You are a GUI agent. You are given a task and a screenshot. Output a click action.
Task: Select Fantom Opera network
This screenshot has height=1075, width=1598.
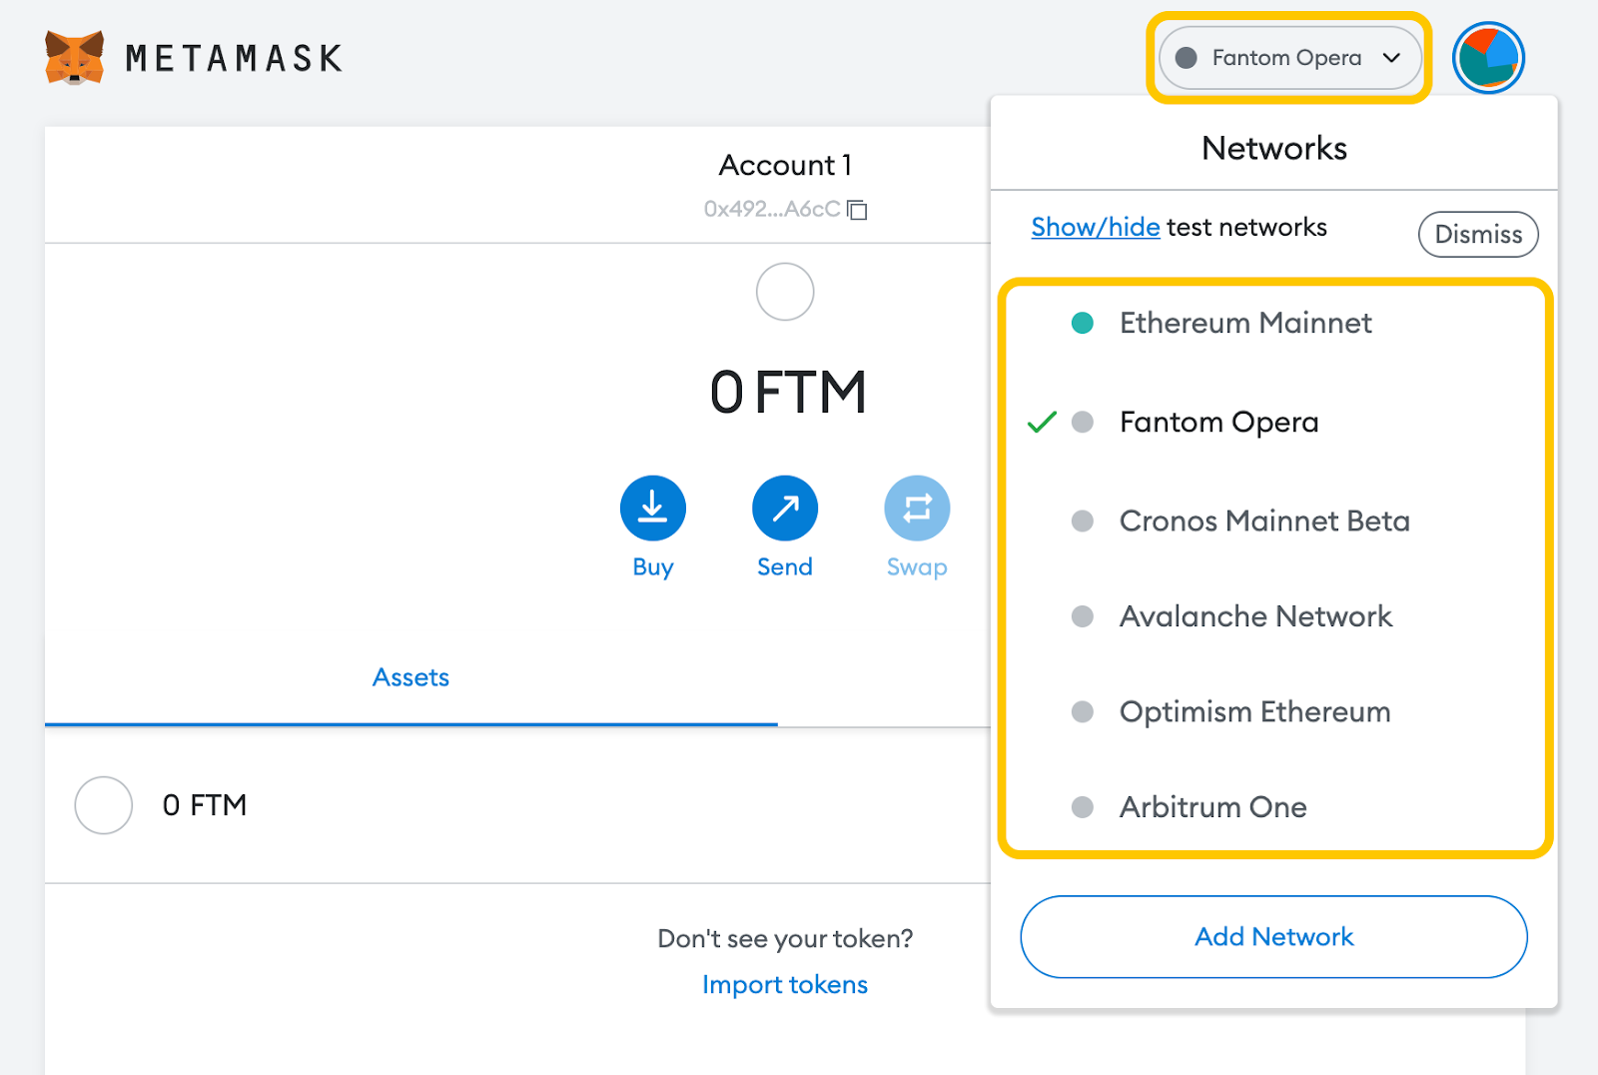[1275, 422]
